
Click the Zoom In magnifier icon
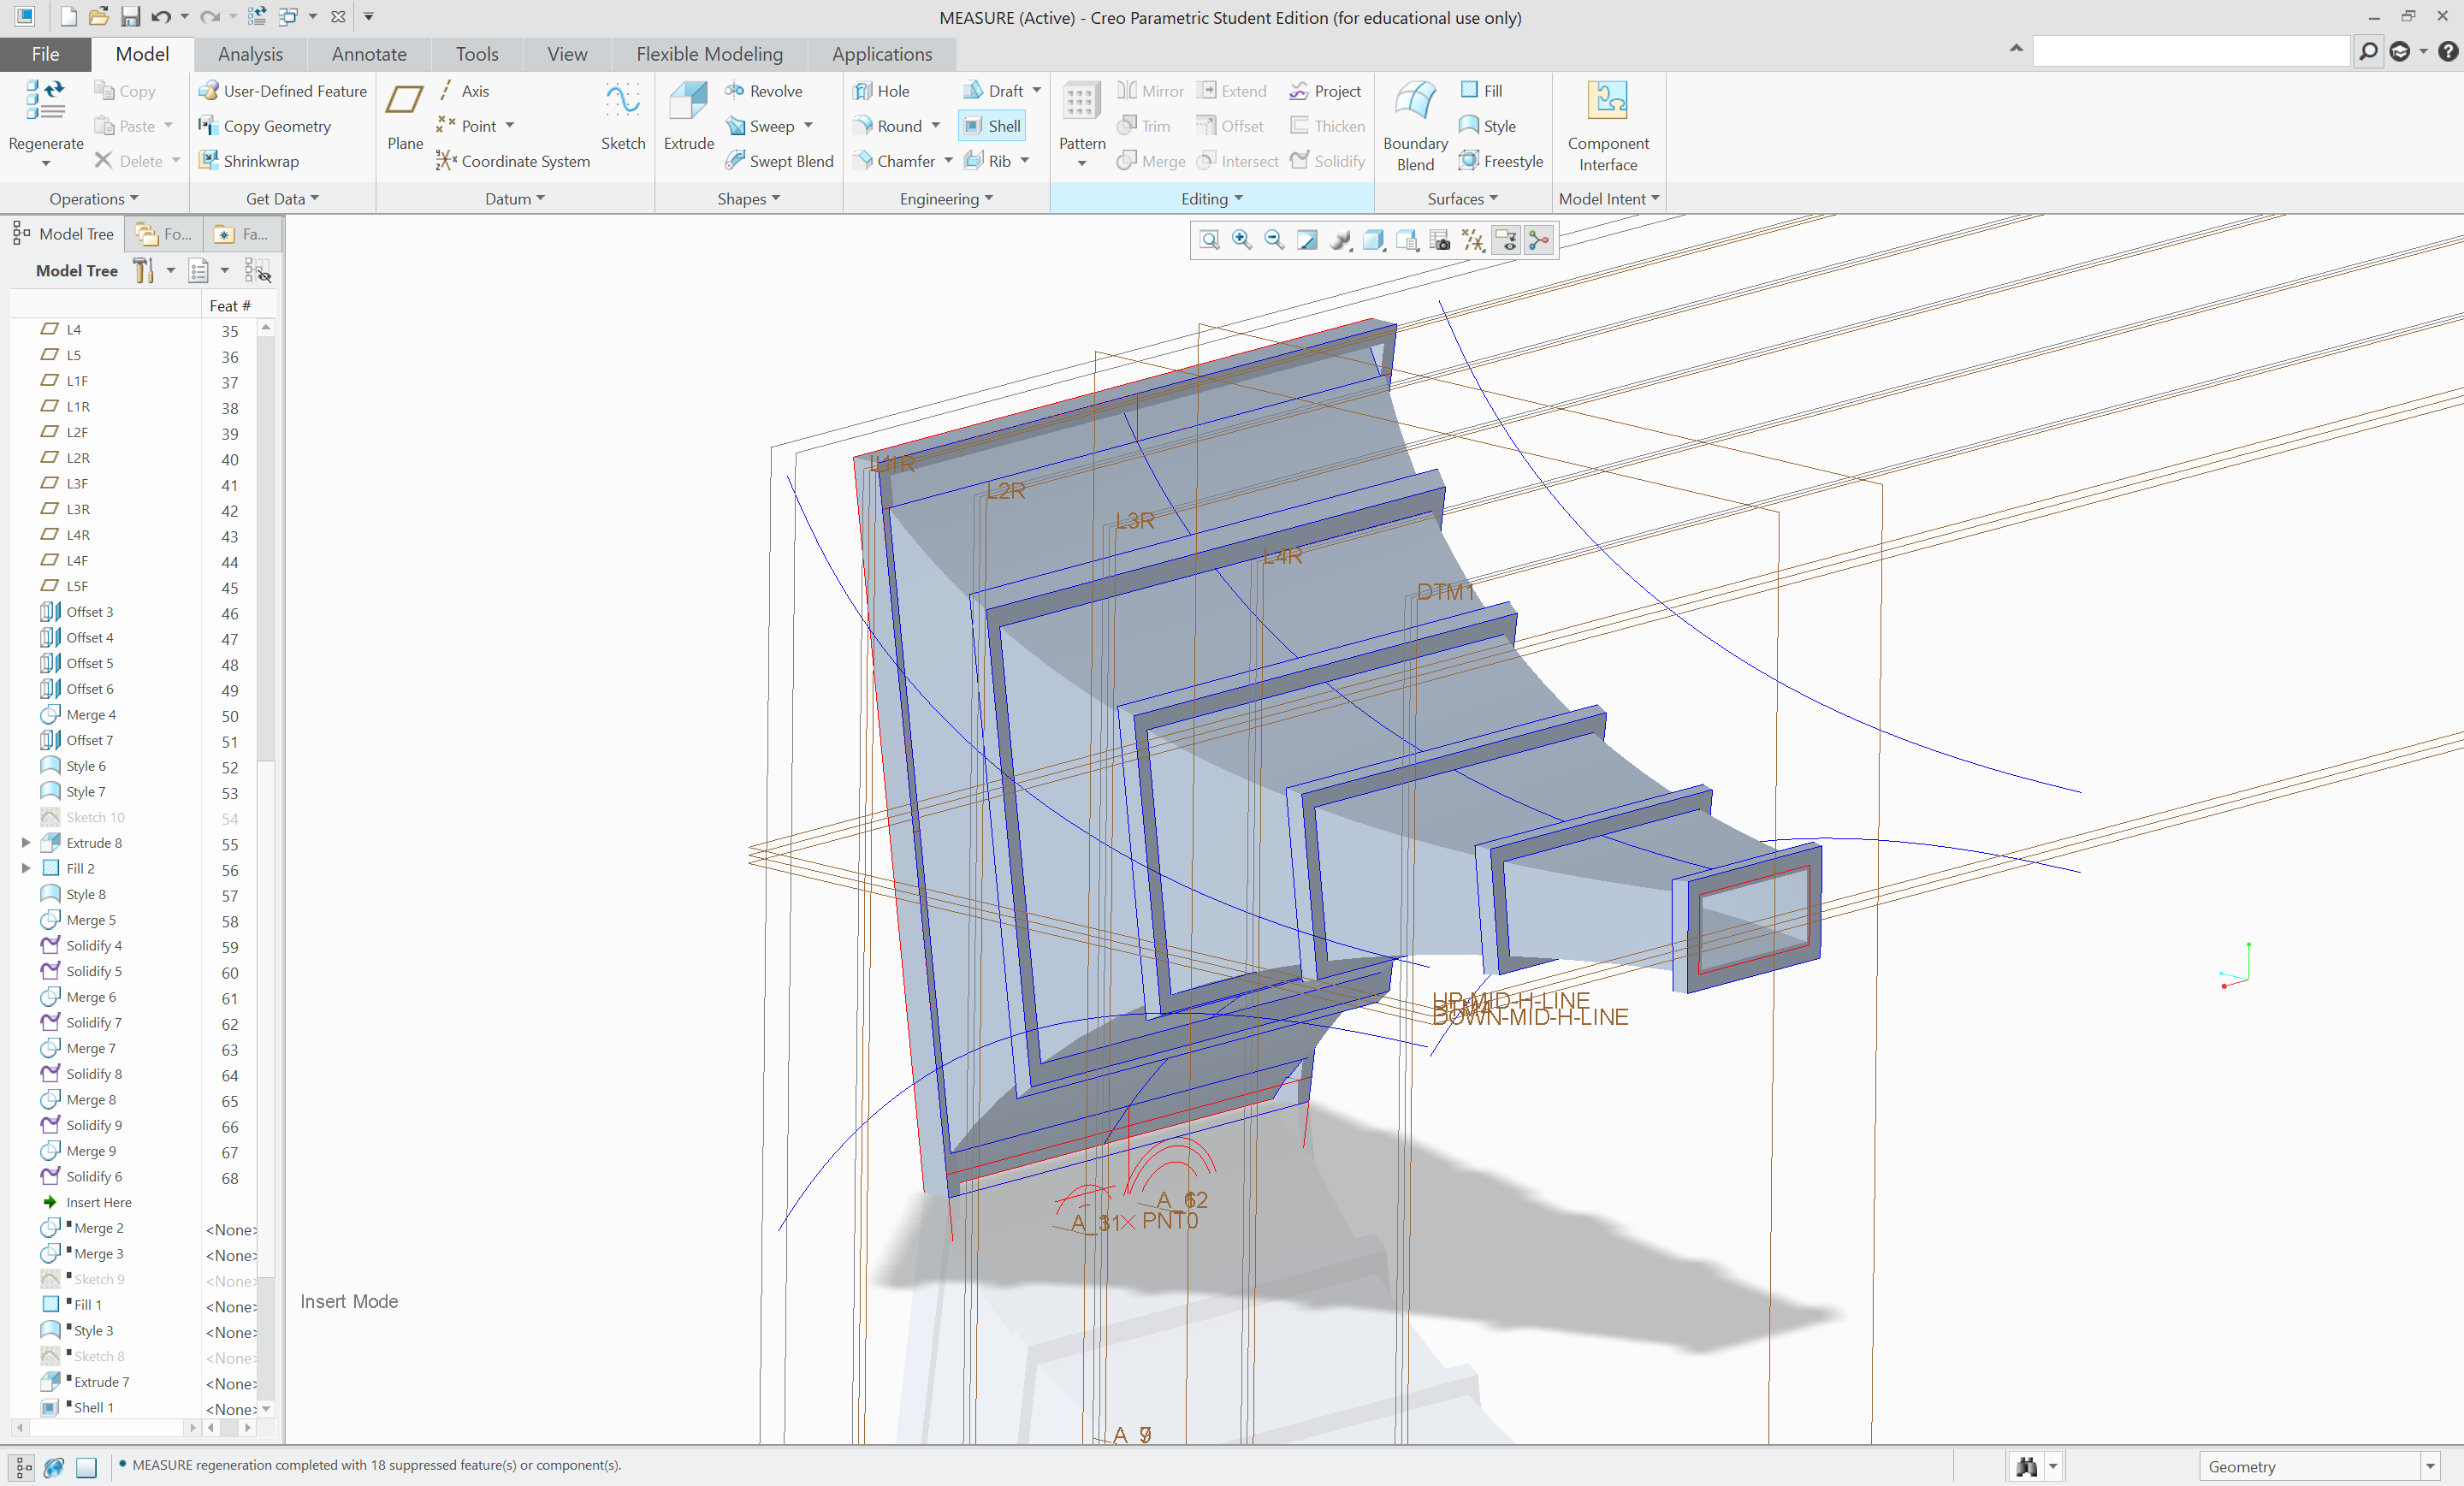(x=1241, y=240)
